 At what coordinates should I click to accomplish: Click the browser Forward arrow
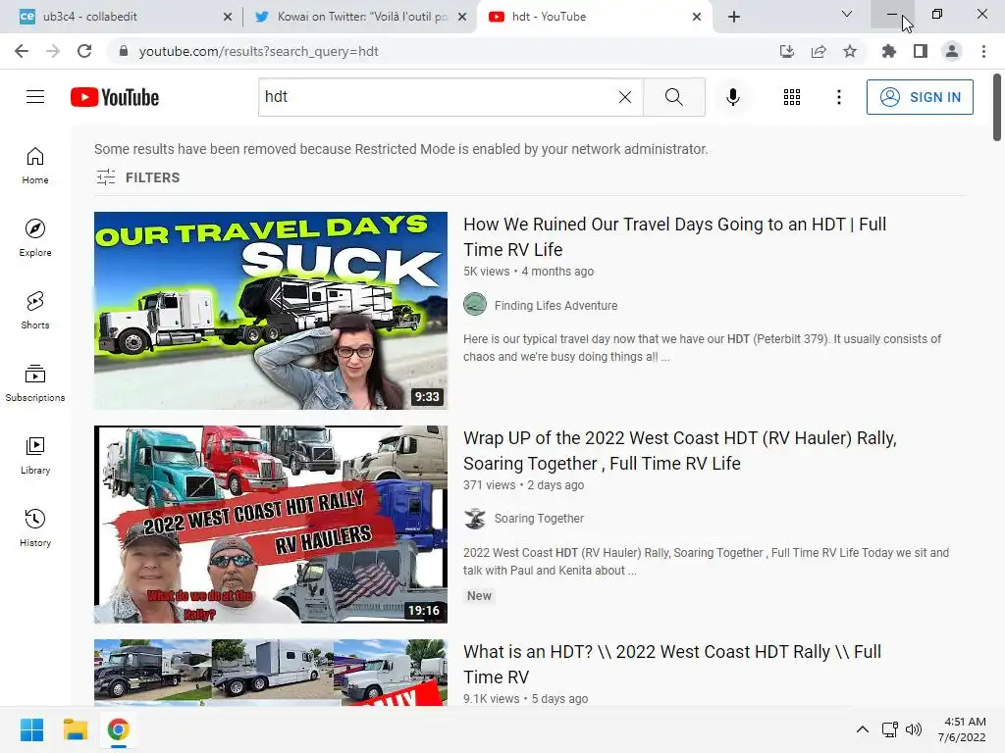coord(53,51)
